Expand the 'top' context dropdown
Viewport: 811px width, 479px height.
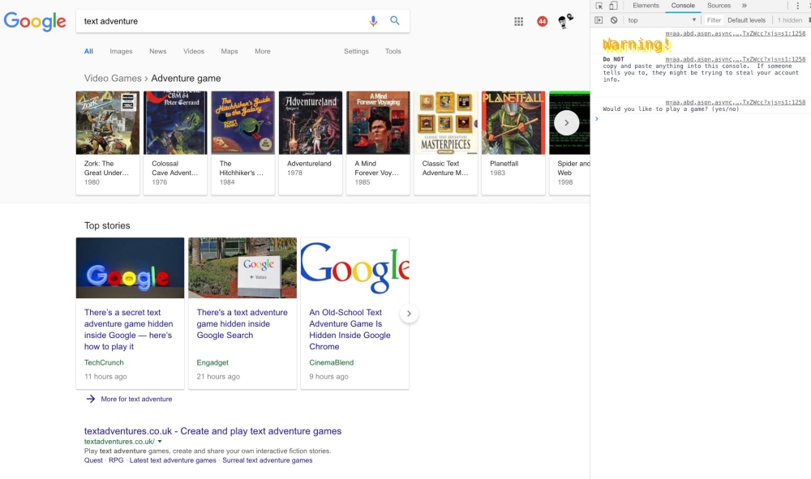tap(661, 20)
